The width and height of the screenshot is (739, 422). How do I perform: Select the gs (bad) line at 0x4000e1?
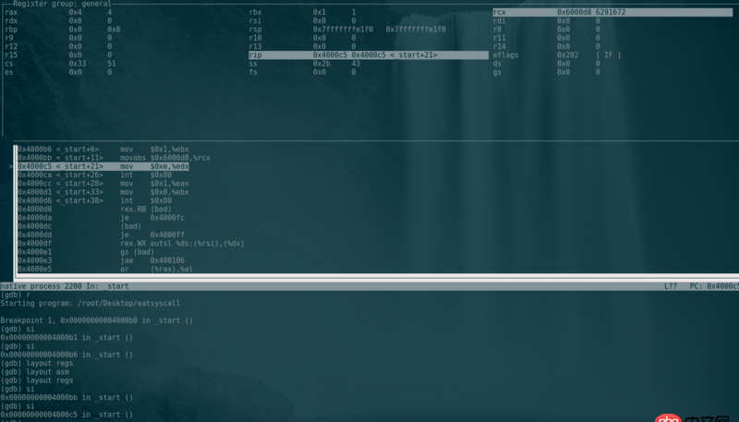(86, 252)
